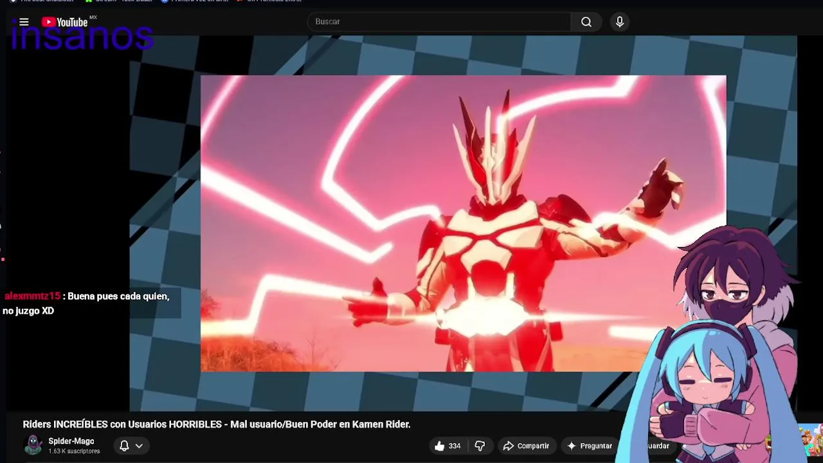Open the Spider-Mago channel avatar
Image resolution: width=823 pixels, height=463 pixels.
(x=33, y=445)
